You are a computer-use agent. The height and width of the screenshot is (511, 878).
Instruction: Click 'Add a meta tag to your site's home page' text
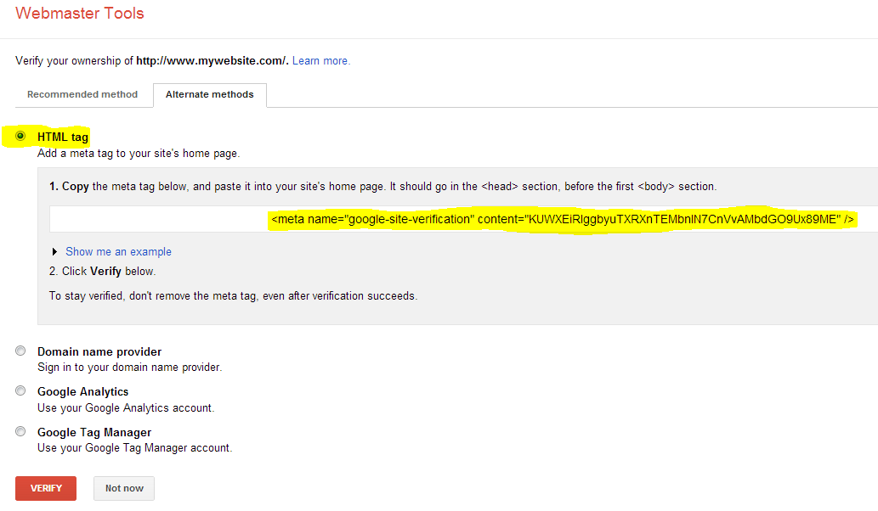pyautogui.click(x=139, y=153)
